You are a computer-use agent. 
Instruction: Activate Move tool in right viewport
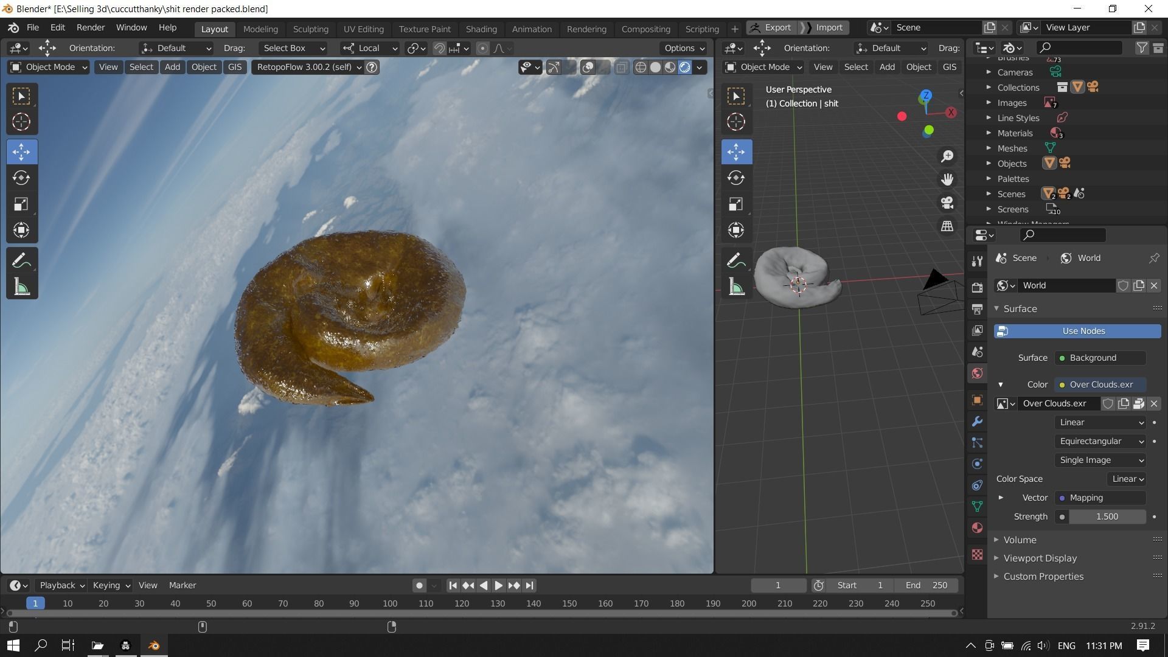click(736, 151)
